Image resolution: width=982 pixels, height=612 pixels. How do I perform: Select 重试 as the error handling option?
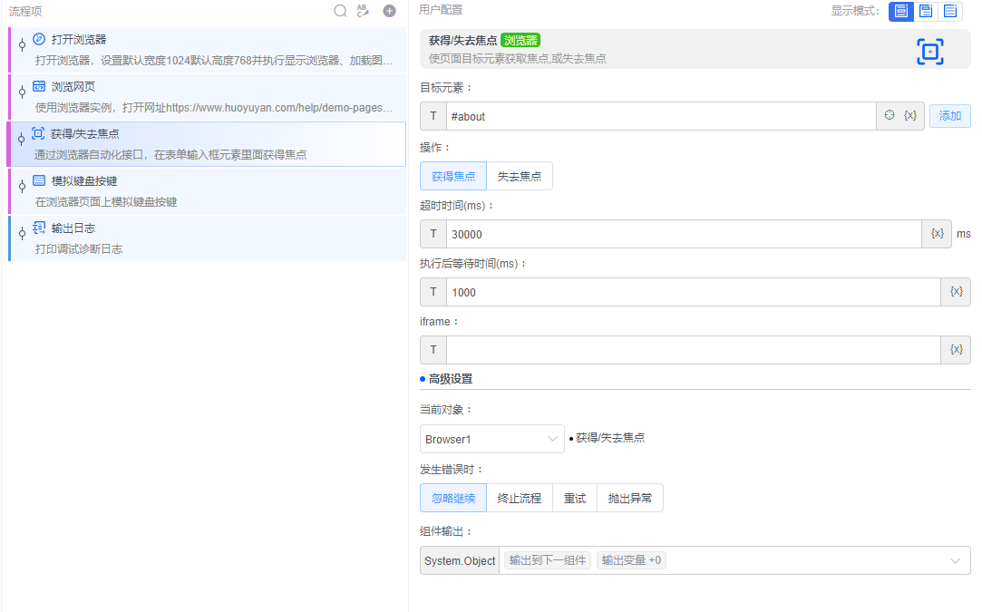pos(575,497)
